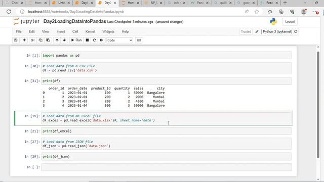This screenshot has width=324, height=182.
Task: Open the View menu
Action: pyautogui.click(x=46, y=31)
